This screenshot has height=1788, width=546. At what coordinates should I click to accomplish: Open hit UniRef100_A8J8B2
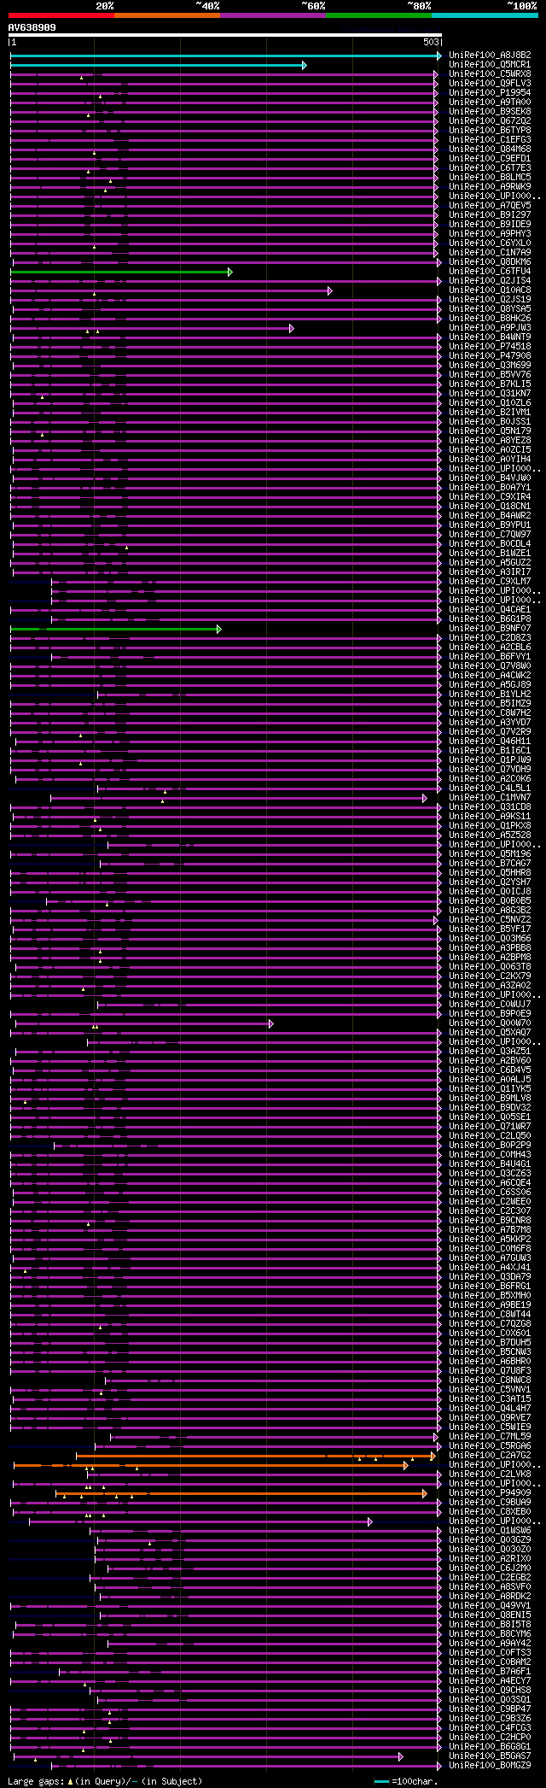point(490,56)
